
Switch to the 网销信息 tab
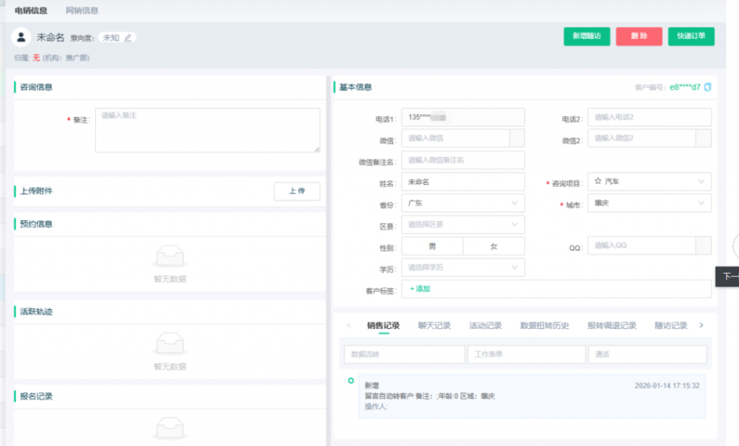point(82,11)
